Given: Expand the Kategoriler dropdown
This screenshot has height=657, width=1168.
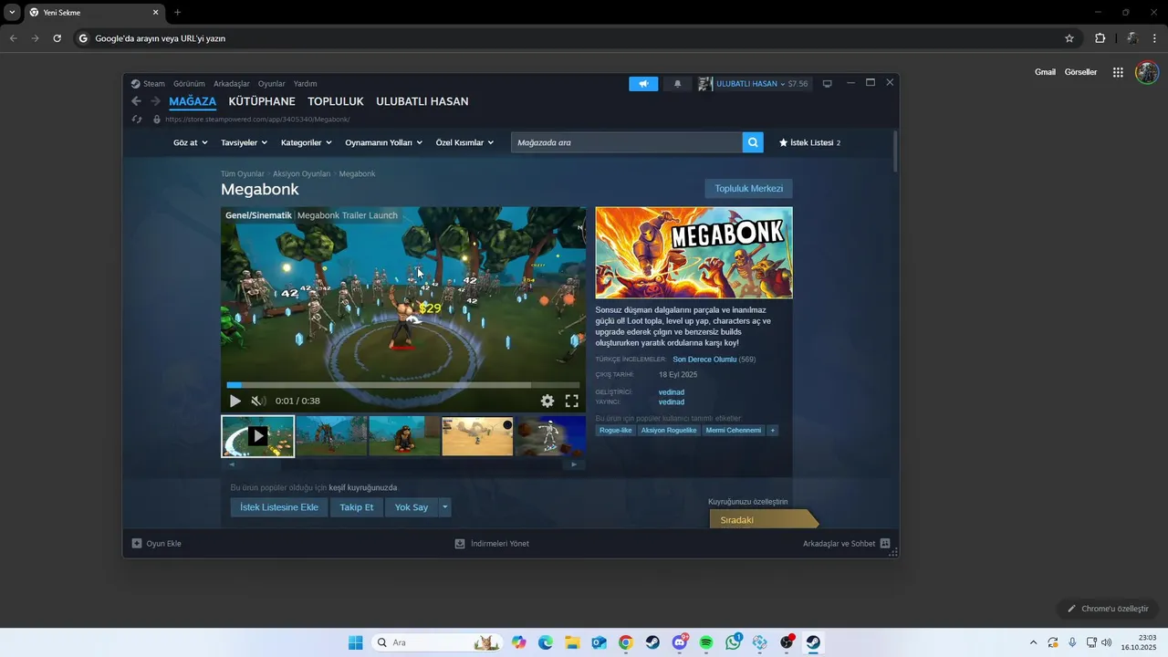Looking at the screenshot, I should pos(306,142).
